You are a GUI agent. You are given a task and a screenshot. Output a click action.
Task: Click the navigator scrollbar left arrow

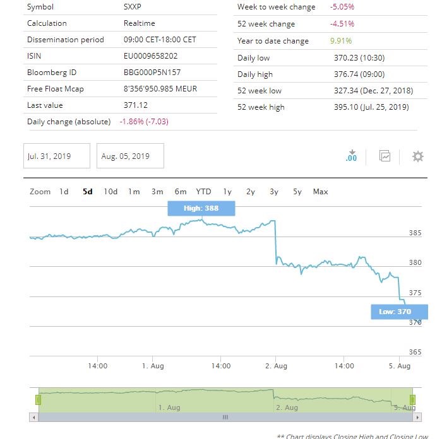click(x=34, y=418)
